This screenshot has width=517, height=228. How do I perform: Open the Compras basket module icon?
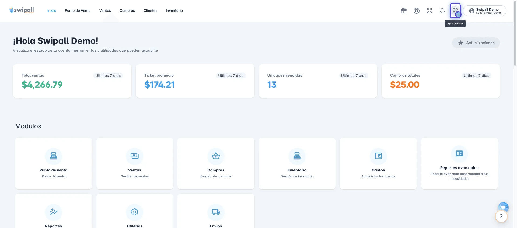pyautogui.click(x=216, y=156)
